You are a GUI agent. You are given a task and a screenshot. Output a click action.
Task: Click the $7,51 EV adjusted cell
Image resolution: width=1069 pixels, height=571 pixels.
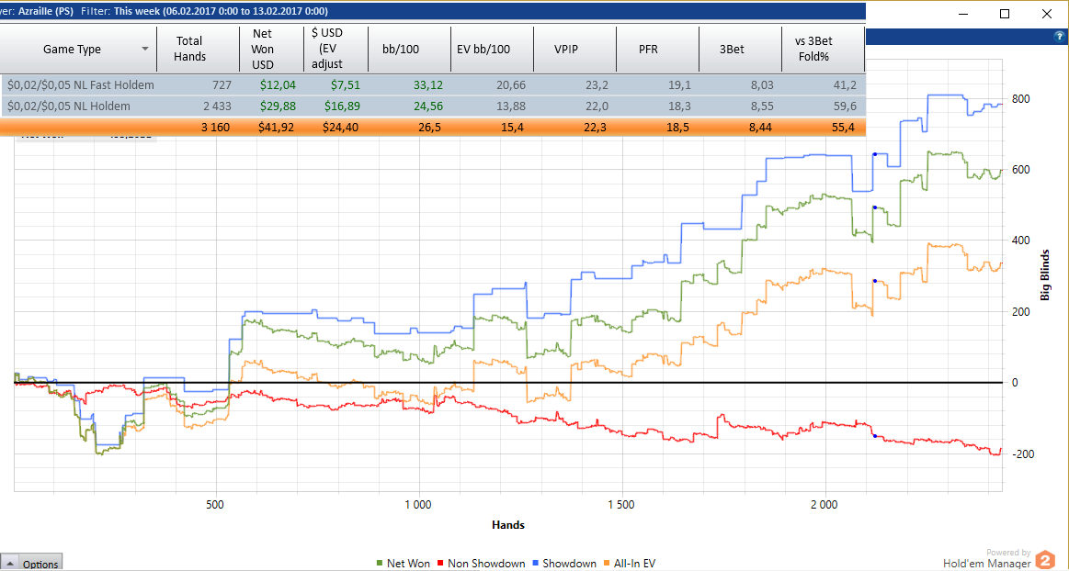(346, 85)
